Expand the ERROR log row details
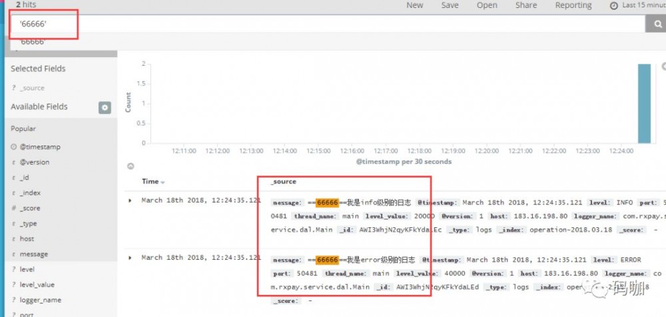666x317 pixels. click(x=130, y=258)
